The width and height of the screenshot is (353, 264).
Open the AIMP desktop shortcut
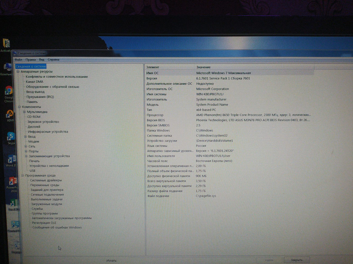[x=10, y=116]
